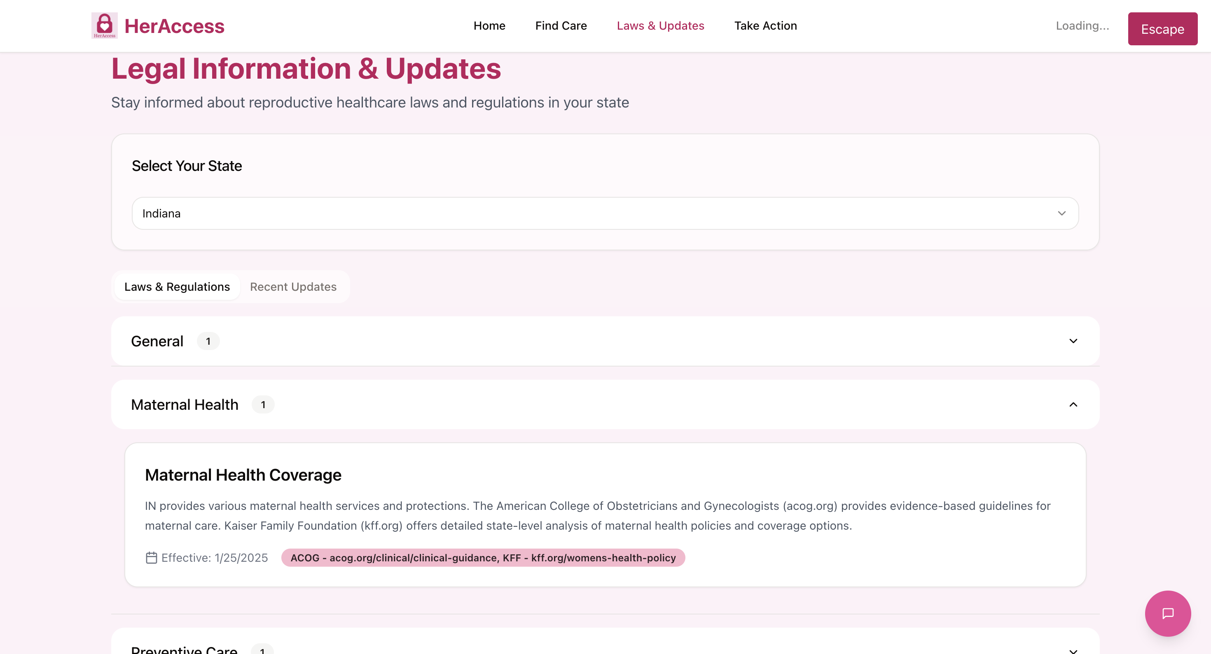Image resolution: width=1211 pixels, height=654 pixels.
Task: Open Take Action navigation link
Action: point(765,26)
